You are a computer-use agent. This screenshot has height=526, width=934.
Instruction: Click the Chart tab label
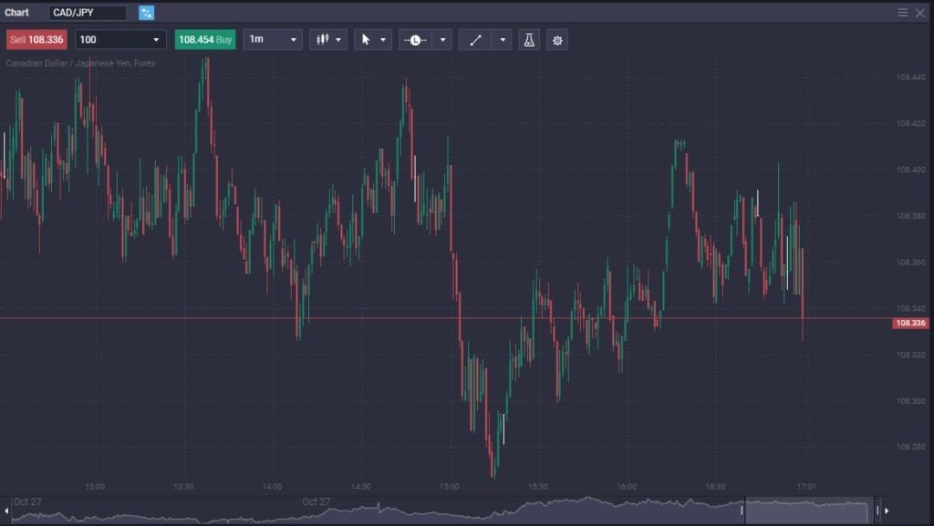coord(17,13)
